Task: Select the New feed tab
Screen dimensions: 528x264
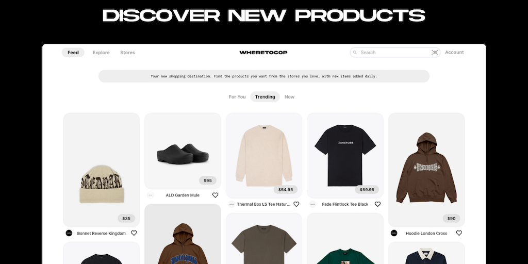Action: click(x=289, y=97)
